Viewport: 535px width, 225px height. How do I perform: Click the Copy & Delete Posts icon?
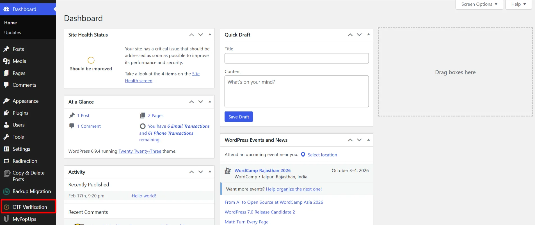click(7, 174)
